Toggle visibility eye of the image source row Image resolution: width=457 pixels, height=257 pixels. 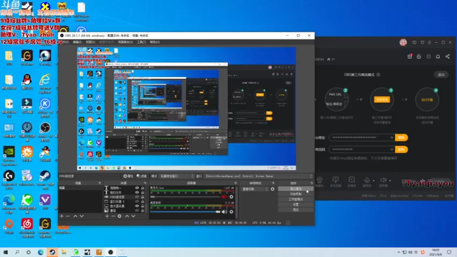point(137,210)
